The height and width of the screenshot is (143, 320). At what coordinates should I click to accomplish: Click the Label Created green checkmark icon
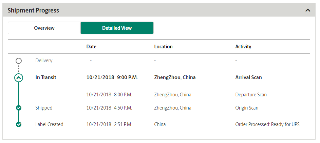pos(19,124)
